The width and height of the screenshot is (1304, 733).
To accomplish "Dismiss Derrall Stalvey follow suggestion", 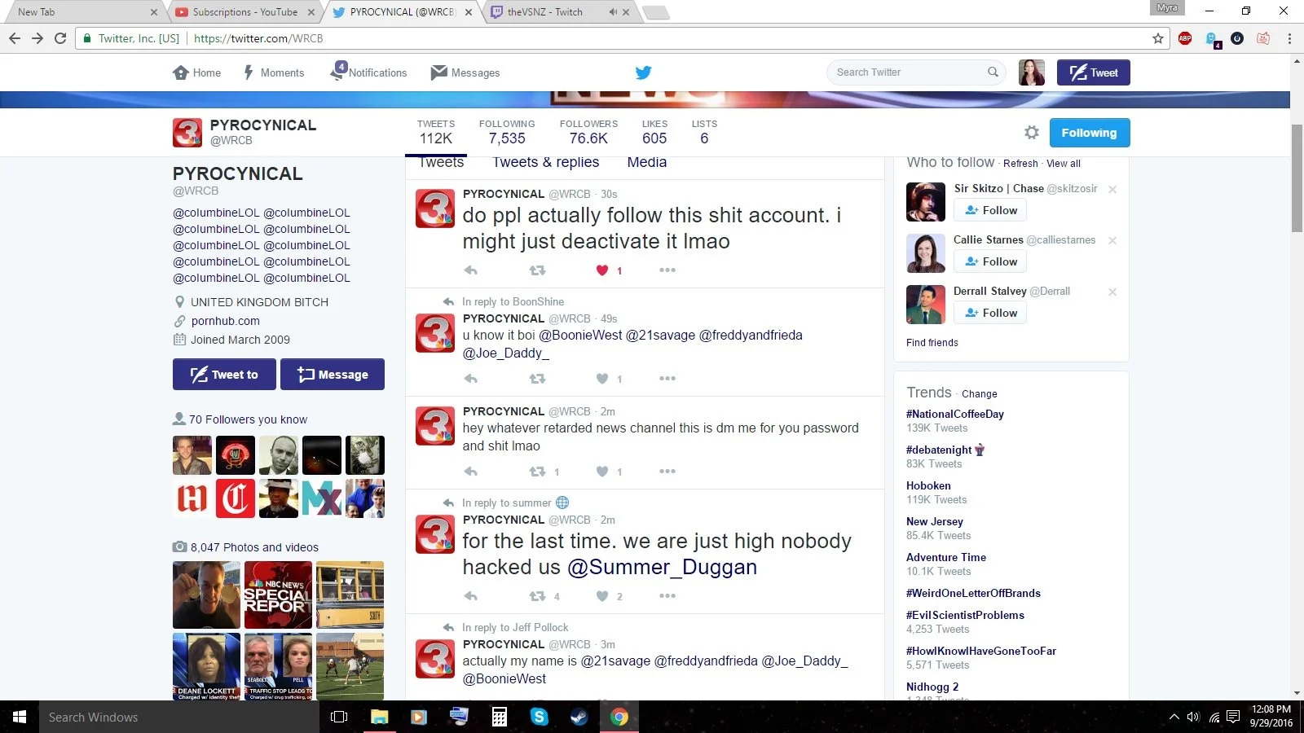I will 1112,292.
